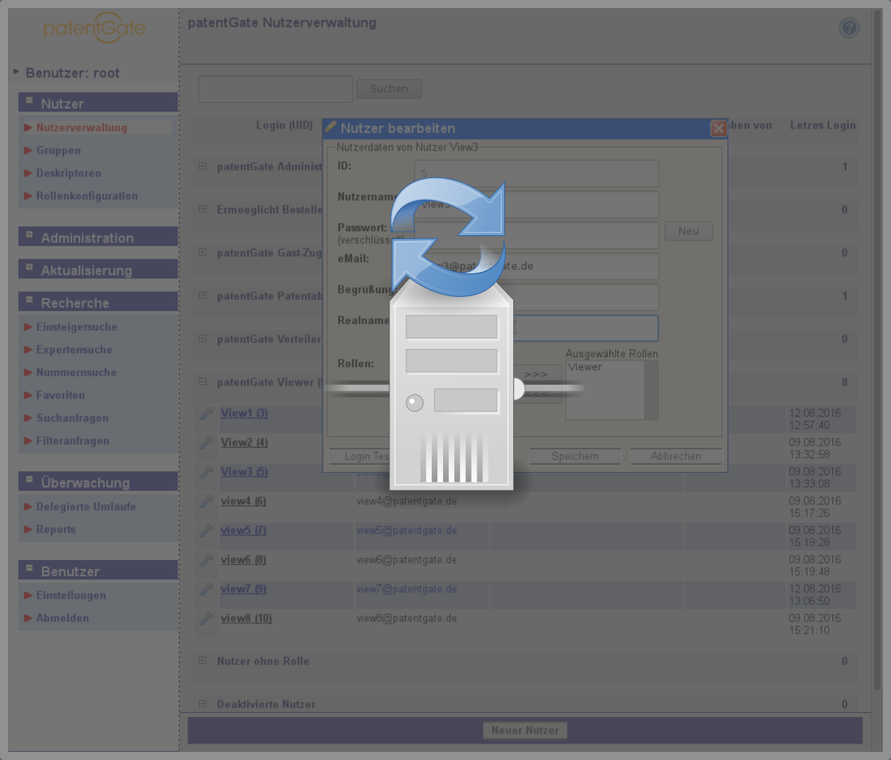Click the Login (UID) column header
The width and height of the screenshot is (891, 760).
coord(284,124)
